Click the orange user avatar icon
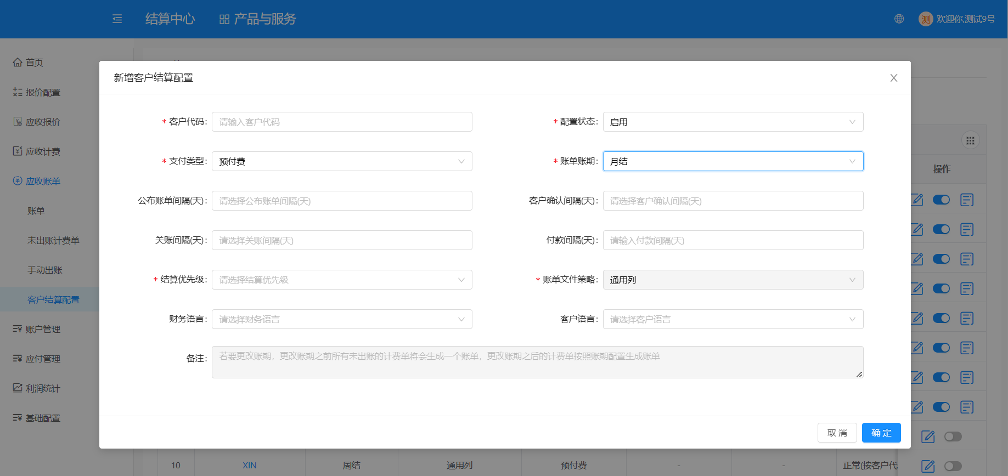Image resolution: width=1008 pixels, height=476 pixels. pos(926,19)
